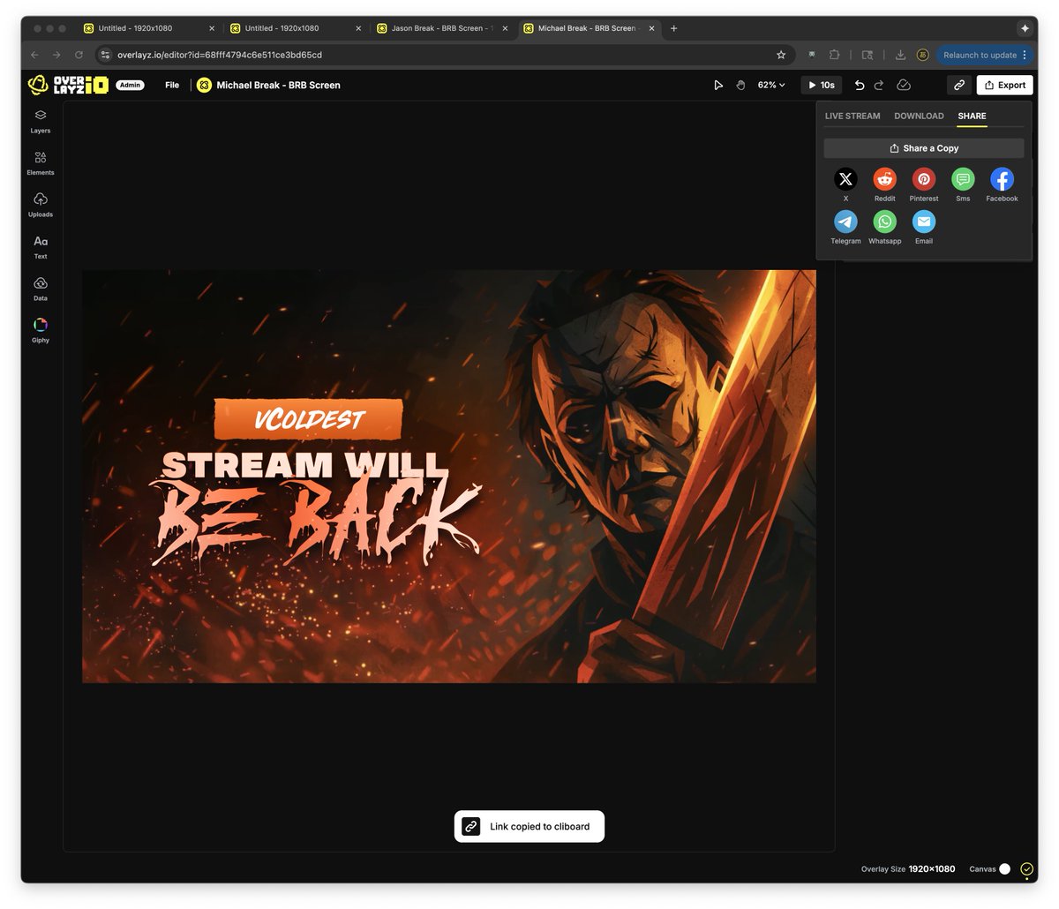The image size is (1059, 909).
Task: Select the pointer tool
Action: tap(718, 85)
